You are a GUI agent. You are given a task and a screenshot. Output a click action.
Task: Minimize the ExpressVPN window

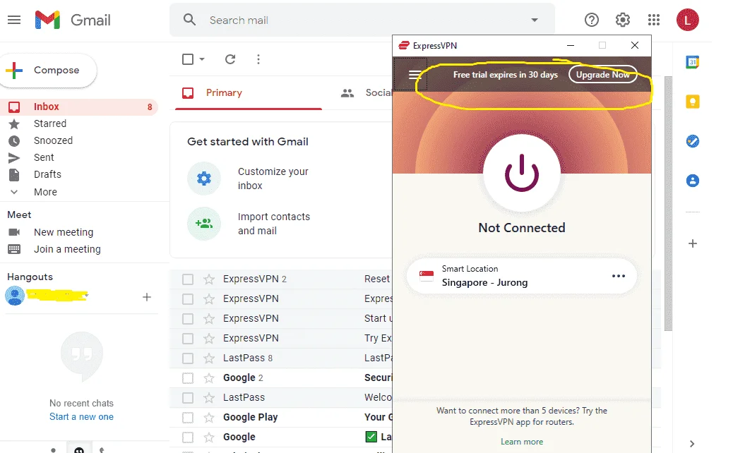571,45
